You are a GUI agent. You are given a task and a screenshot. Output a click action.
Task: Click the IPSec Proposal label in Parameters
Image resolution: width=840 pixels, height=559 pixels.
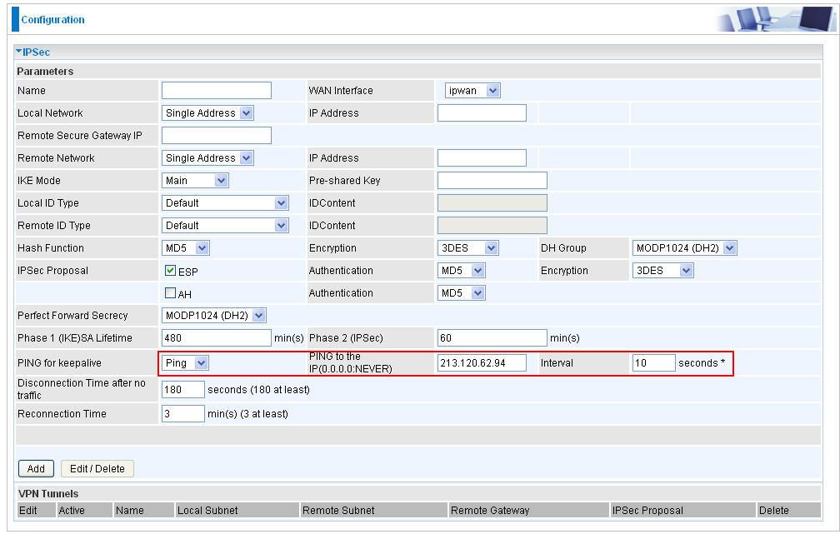52,271
